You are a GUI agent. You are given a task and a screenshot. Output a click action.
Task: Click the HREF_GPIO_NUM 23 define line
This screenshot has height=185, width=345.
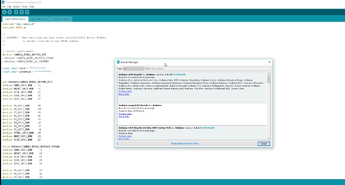tap(22, 136)
